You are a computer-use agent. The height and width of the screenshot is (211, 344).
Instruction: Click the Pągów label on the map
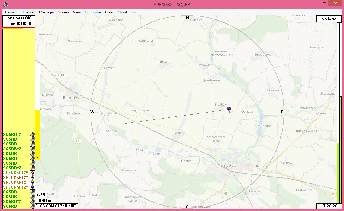click(162, 62)
